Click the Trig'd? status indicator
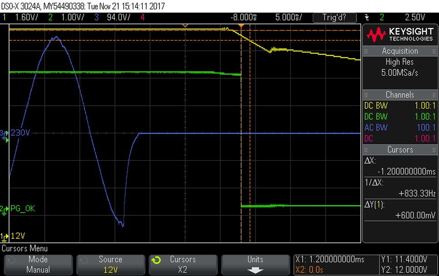 [x=334, y=18]
